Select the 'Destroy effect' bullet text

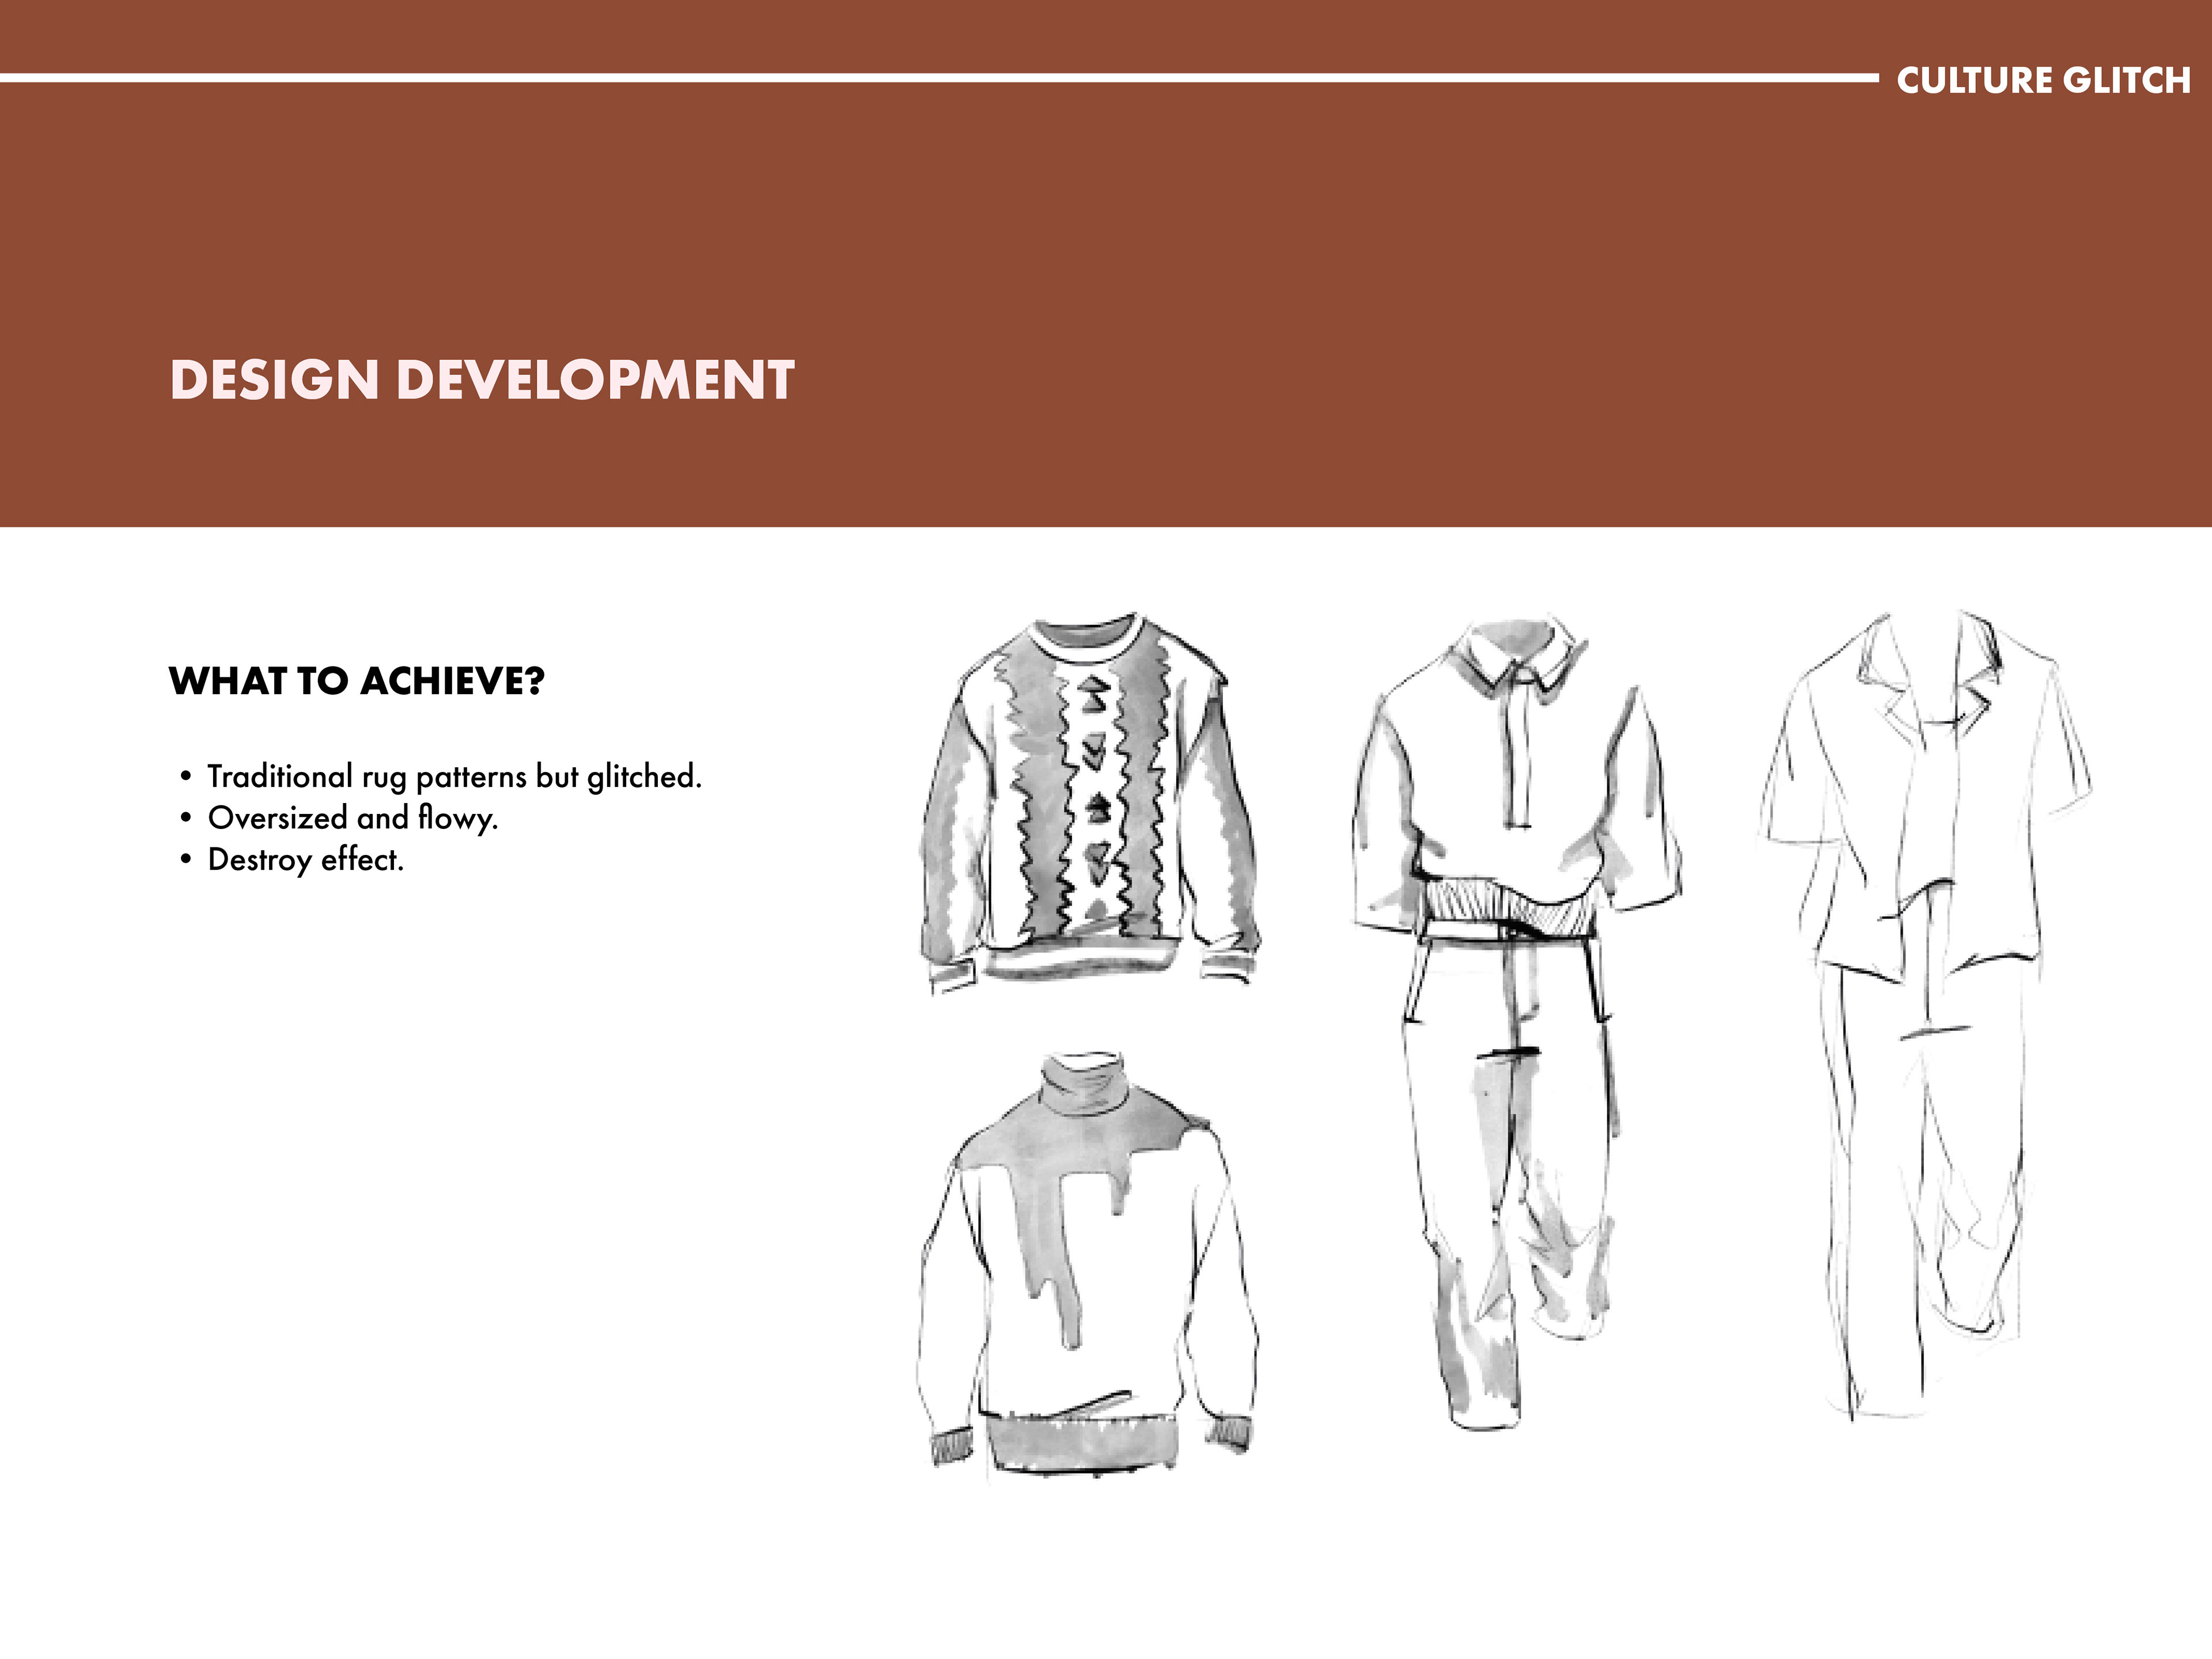[305, 859]
